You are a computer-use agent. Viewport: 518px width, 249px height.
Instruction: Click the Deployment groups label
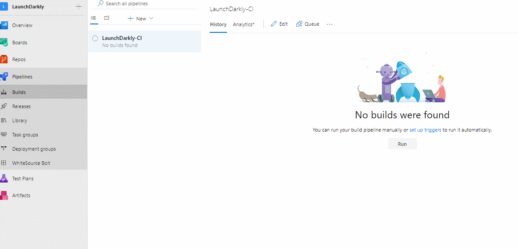point(34,149)
